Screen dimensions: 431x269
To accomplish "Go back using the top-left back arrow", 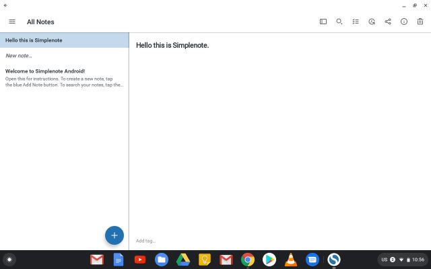I will (x=5, y=5).
